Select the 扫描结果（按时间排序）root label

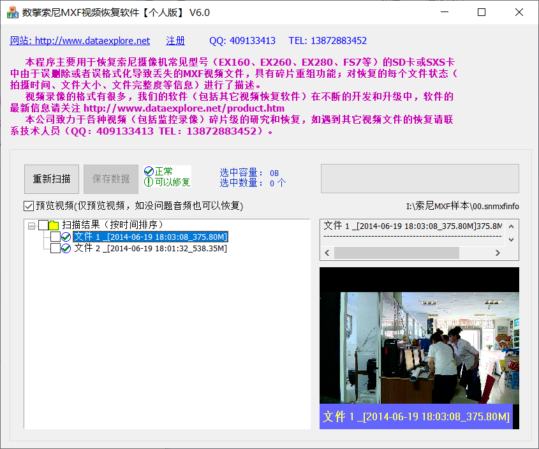(x=113, y=225)
